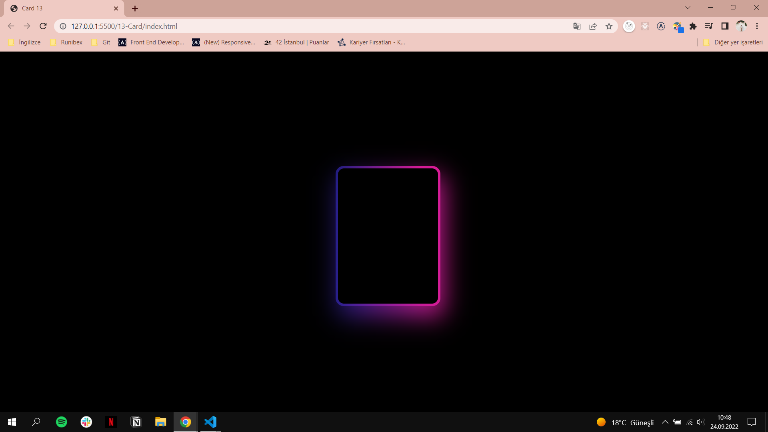This screenshot has width=768, height=432.
Task: Expand the tab search chevron
Action: tap(688, 8)
